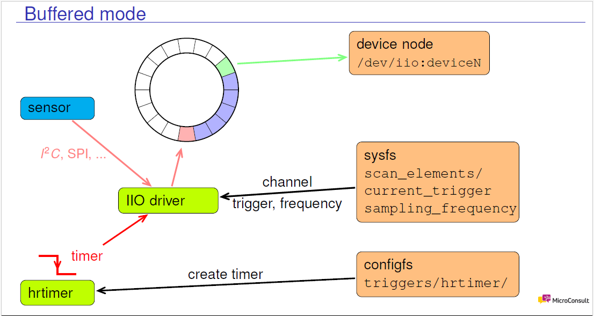Click the scan_elements/ entry
Viewport: 594px width, 316px height.
pos(422,173)
